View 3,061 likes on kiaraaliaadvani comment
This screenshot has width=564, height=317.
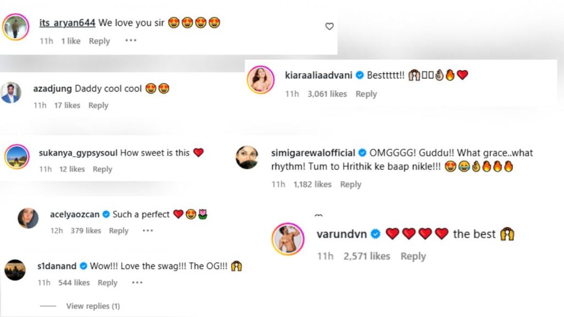point(327,94)
